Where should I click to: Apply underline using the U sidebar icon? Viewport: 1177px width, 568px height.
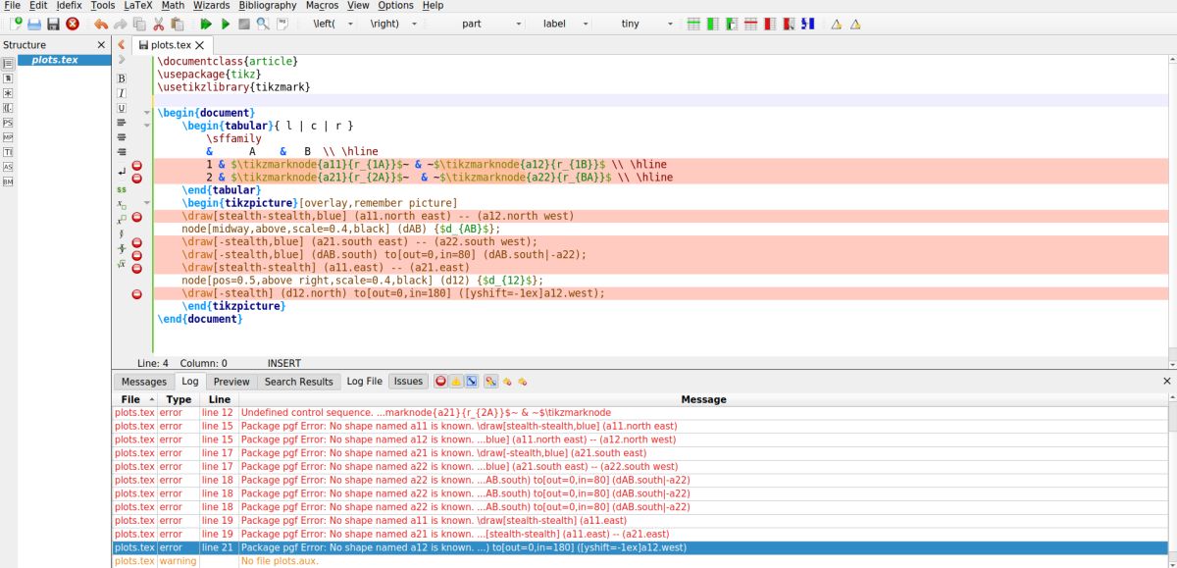pos(122,108)
